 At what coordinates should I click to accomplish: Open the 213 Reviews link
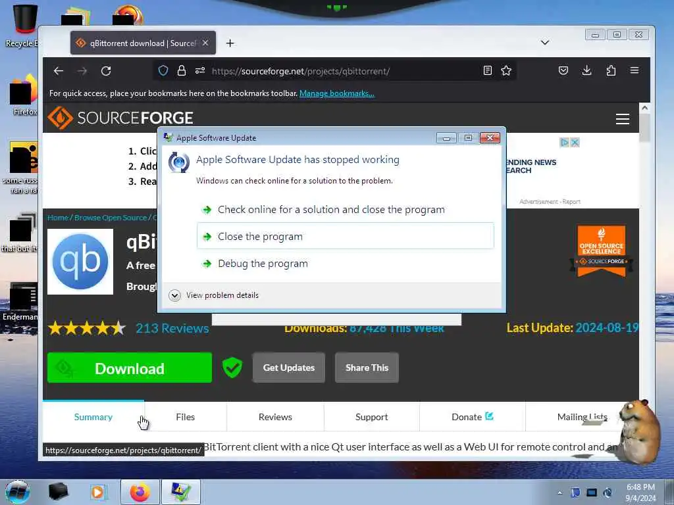pyautogui.click(x=172, y=329)
